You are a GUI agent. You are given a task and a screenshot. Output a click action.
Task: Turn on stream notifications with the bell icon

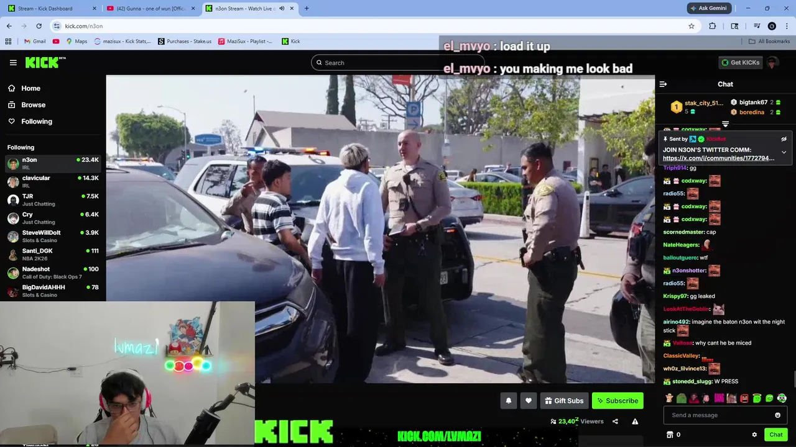click(x=509, y=400)
